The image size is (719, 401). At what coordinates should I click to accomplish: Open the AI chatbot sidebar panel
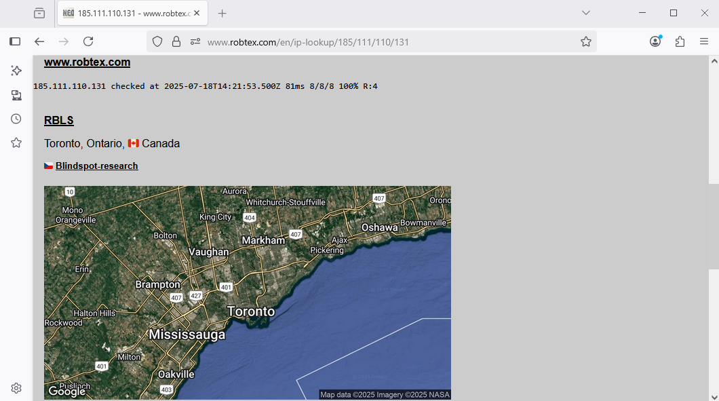pos(16,71)
